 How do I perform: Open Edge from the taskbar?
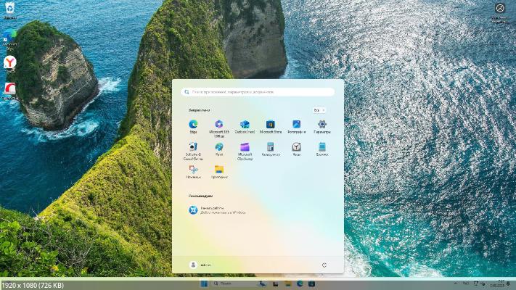[x=300, y=283]
